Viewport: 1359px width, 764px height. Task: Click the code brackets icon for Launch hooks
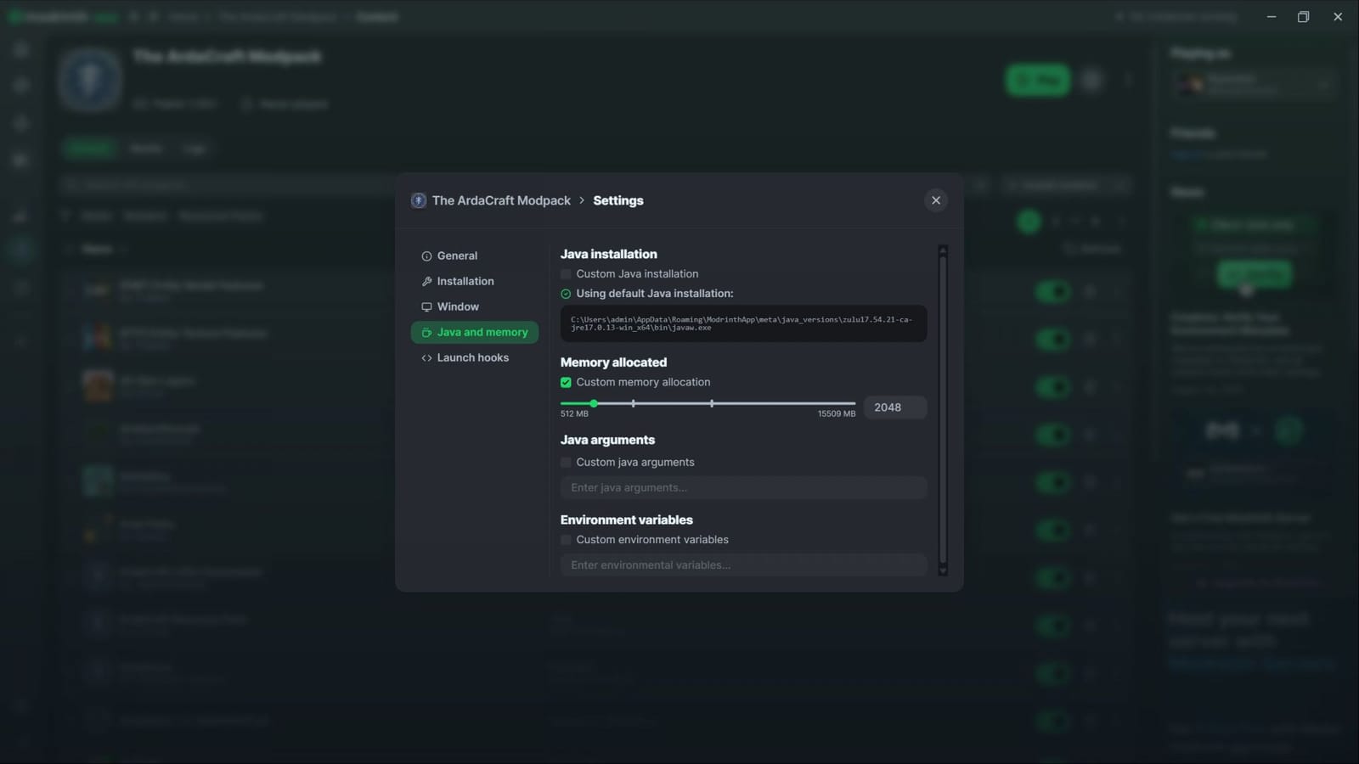click(x=426, y=357)
